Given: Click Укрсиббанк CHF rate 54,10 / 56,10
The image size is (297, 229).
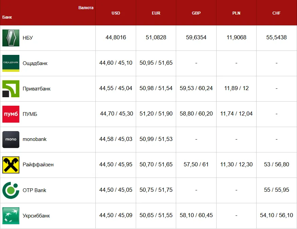Looking at the screenshot, I should (x=276, y=215).
